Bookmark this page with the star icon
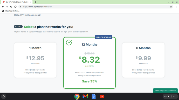 pos(171,7)
